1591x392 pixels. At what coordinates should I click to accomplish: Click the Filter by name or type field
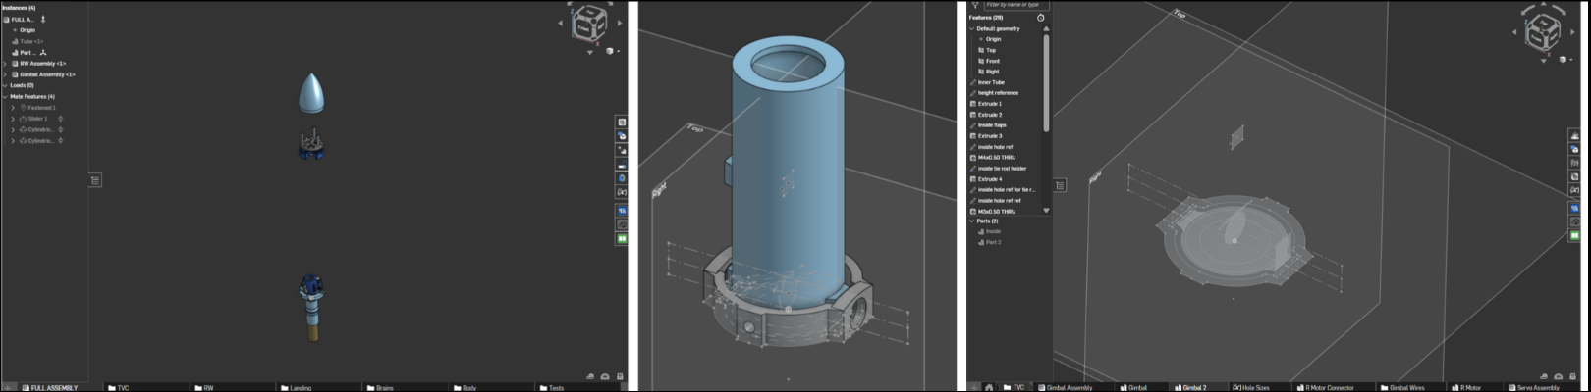coord(1015,5)
